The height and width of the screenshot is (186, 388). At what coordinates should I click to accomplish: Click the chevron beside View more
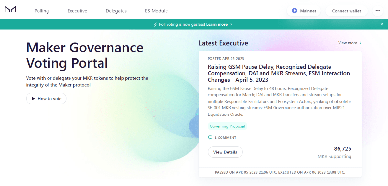click(361, 43)
